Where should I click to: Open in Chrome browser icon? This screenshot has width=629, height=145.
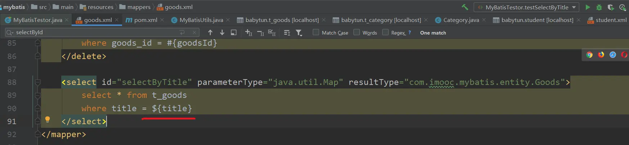(589, 55)
